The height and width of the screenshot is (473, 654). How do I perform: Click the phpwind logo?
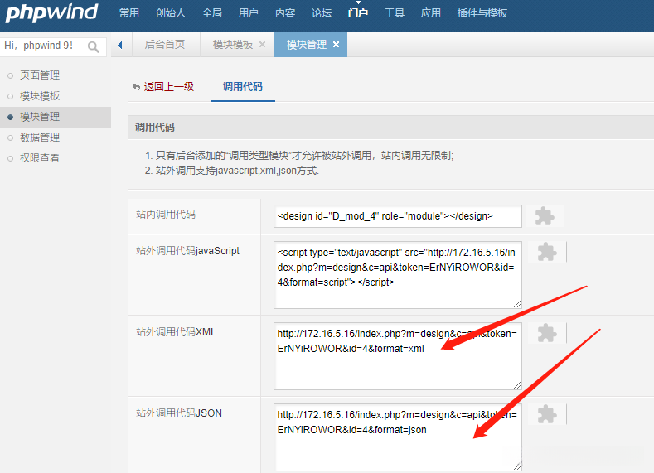point(51,13)
